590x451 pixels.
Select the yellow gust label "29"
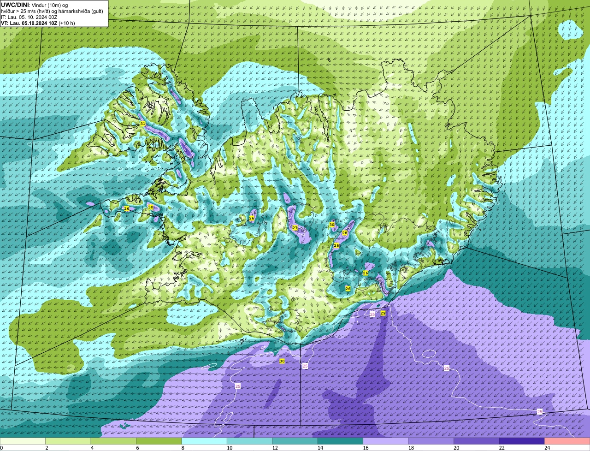tap(383, 313)
